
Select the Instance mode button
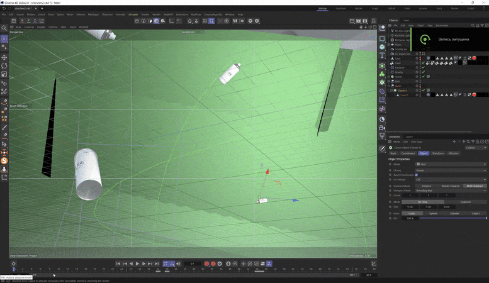coord(426,186)
